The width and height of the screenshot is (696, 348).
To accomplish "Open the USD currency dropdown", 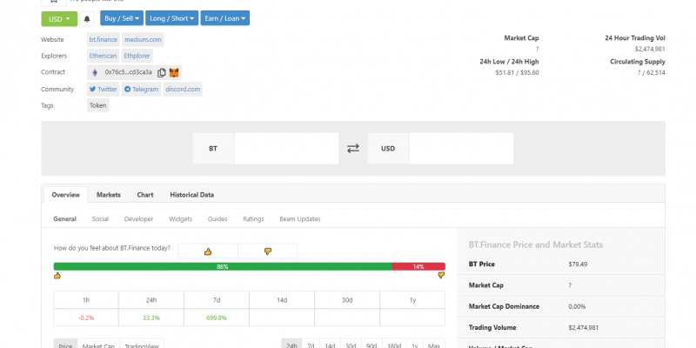I will 59,18.
